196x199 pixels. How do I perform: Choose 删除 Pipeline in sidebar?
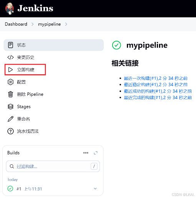coord(30,94)
